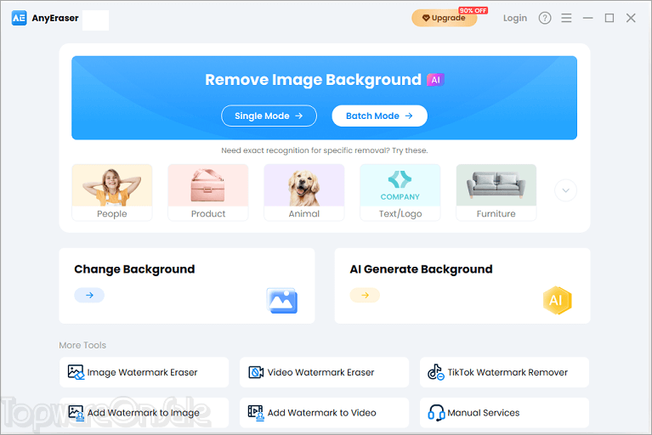Click the Remove Image Background title
The image size is (652, 435).
[313, 80]
